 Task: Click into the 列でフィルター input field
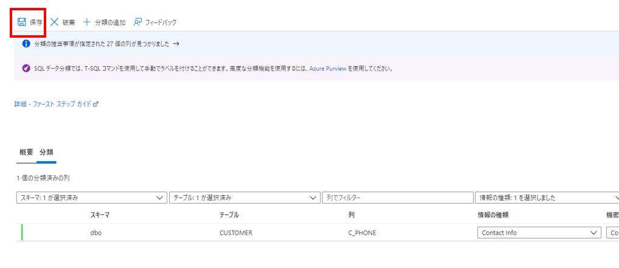click(398, 198)
